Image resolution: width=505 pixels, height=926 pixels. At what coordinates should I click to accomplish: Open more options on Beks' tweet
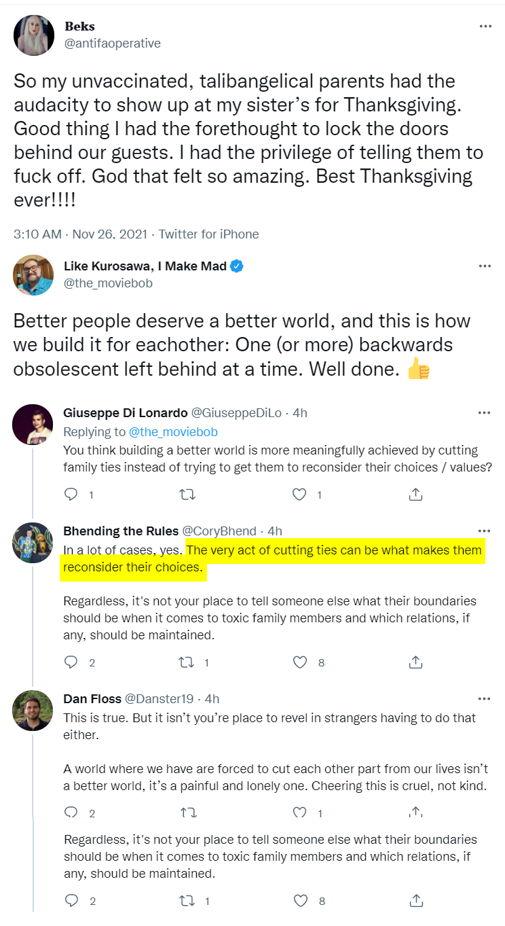485,26
